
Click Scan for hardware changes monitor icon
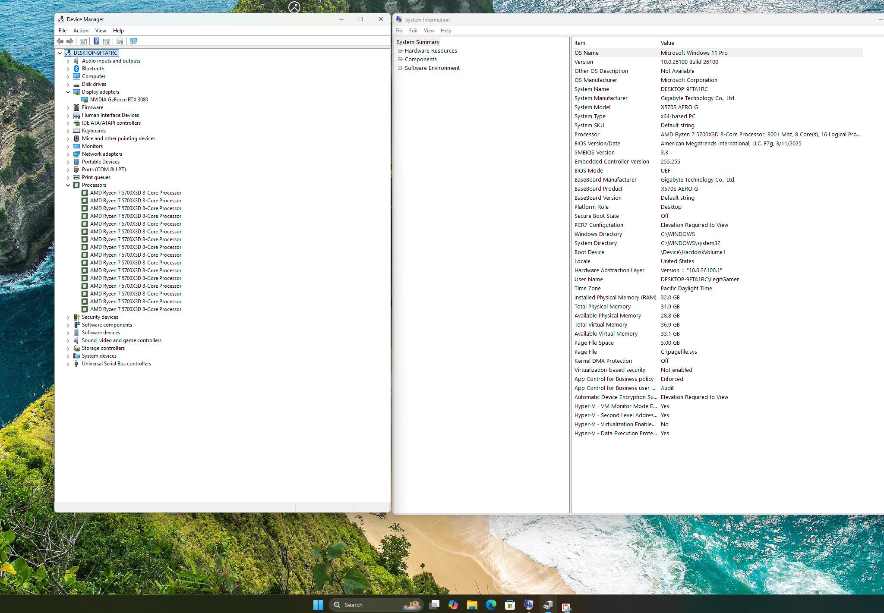pyautogui.click(x=133, y=41)
